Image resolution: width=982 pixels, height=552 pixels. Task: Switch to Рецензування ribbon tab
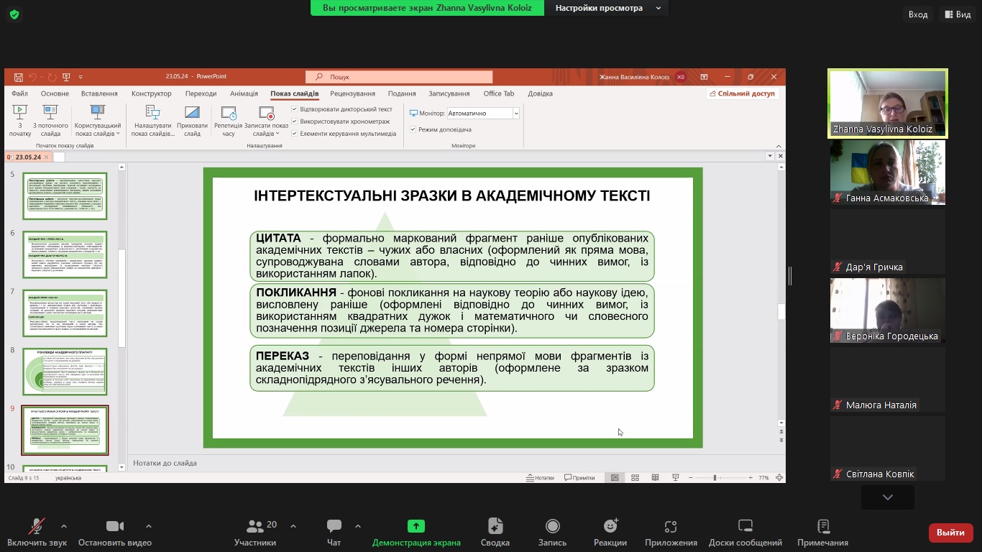pos(353,93)
